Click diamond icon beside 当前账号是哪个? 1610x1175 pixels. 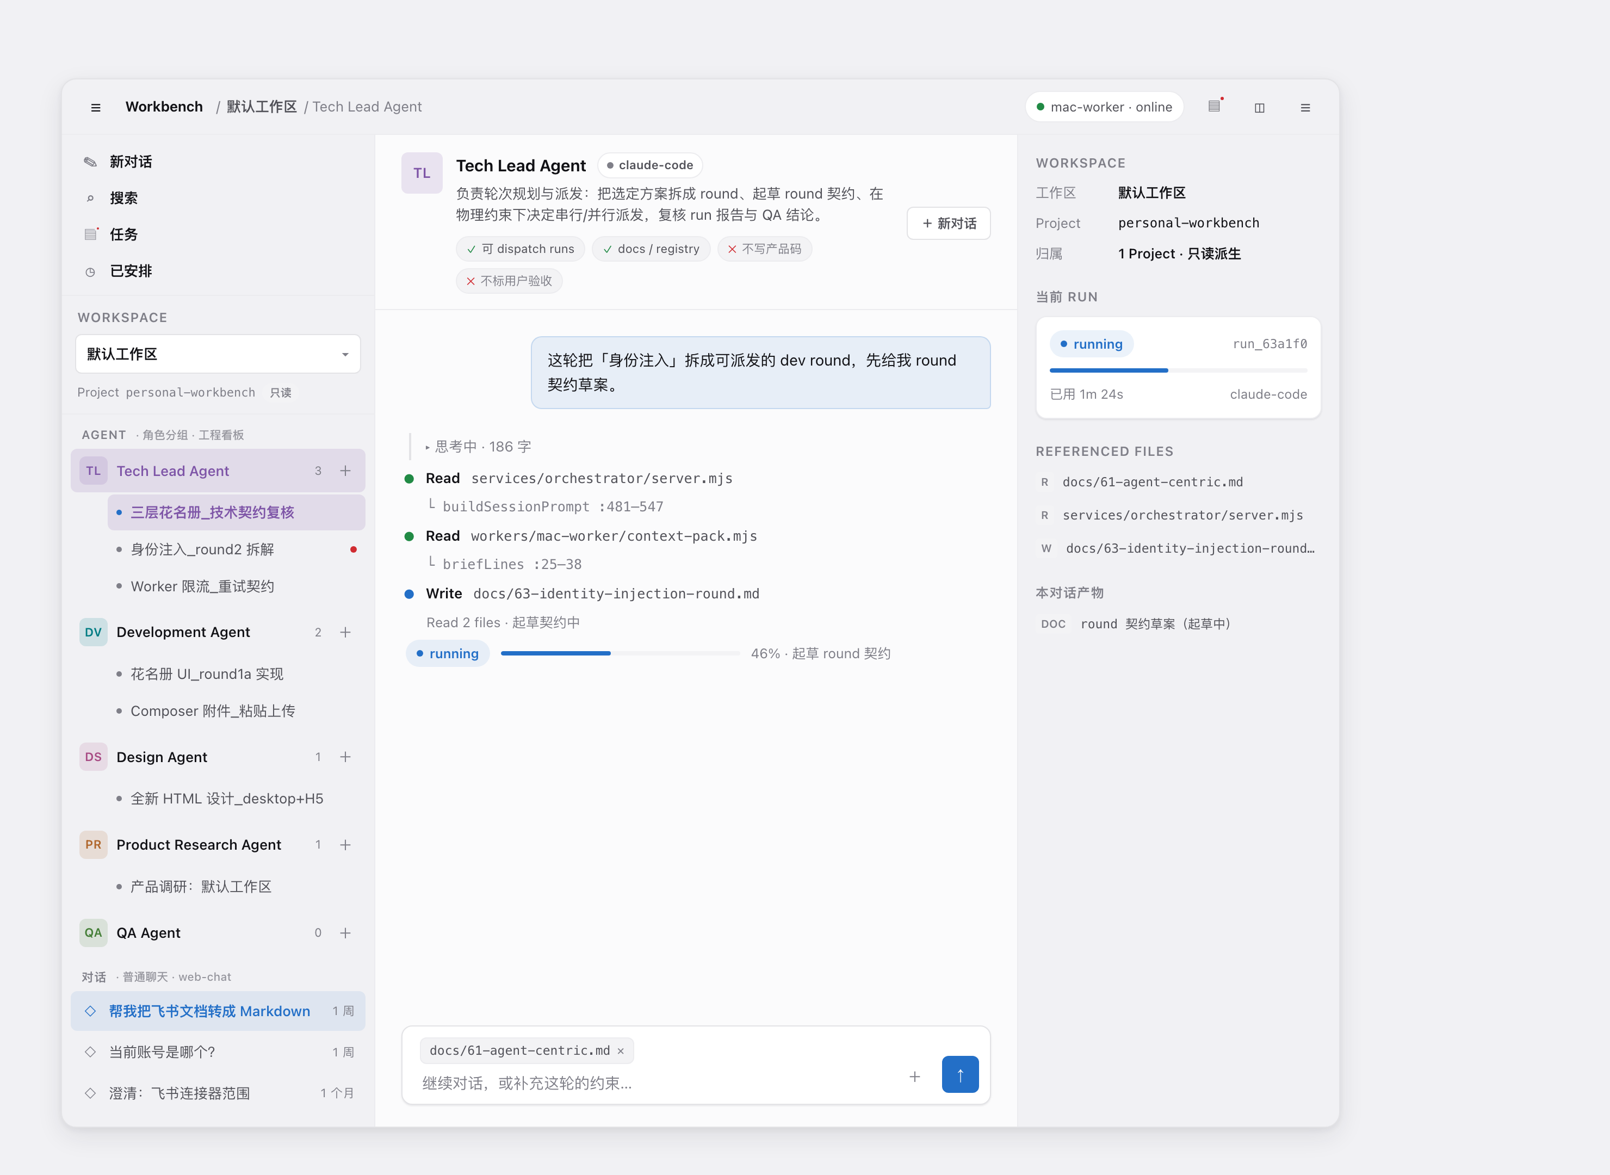(90, 1052)
